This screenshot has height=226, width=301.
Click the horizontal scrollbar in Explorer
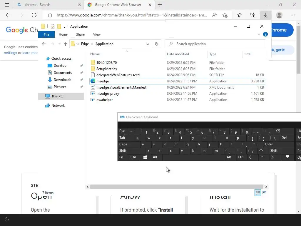coord(177,187)
